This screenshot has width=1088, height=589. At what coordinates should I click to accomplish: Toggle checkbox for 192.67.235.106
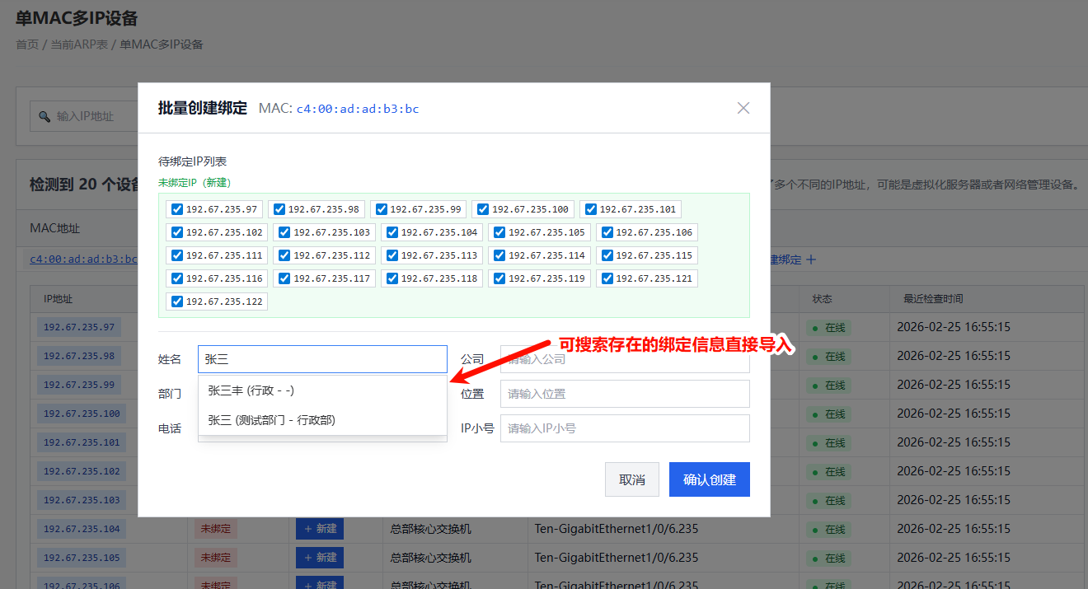point(607,232)
